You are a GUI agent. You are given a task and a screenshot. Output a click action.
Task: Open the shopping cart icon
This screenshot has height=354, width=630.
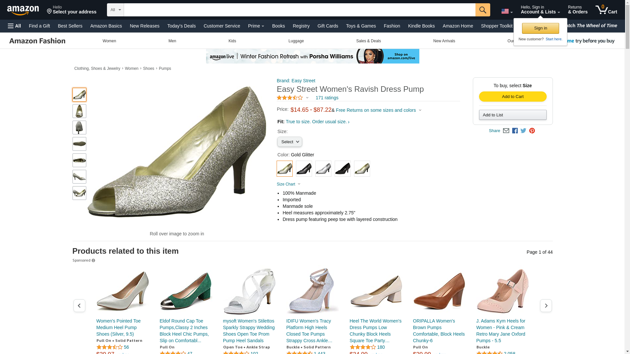point(606,10)
